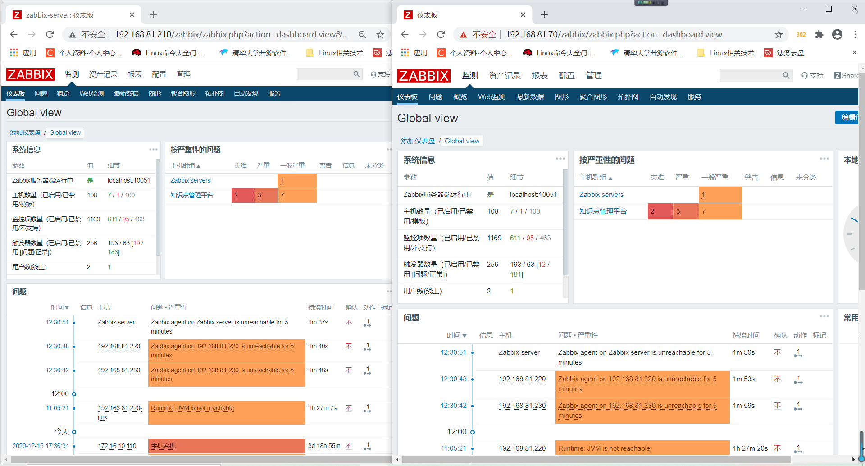Open 问题 widget menu dots in right window

click(824, 316)
